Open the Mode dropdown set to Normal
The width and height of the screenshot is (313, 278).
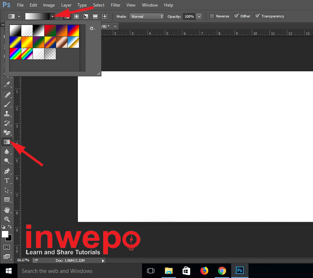tap(147, 16)
